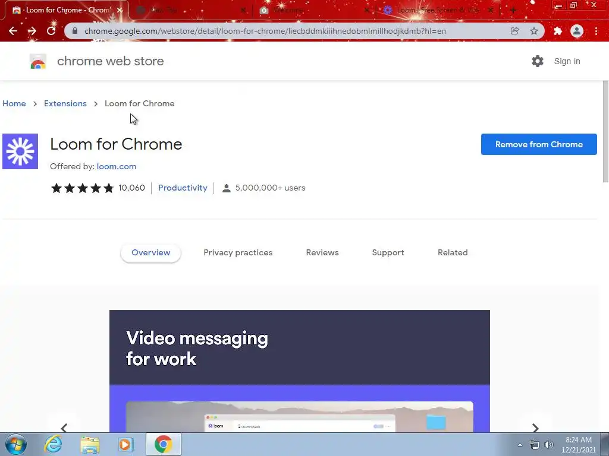The image size is (609, 456).
Task: Go to Extensions breadcrumb link
Action: click(65, 103)
